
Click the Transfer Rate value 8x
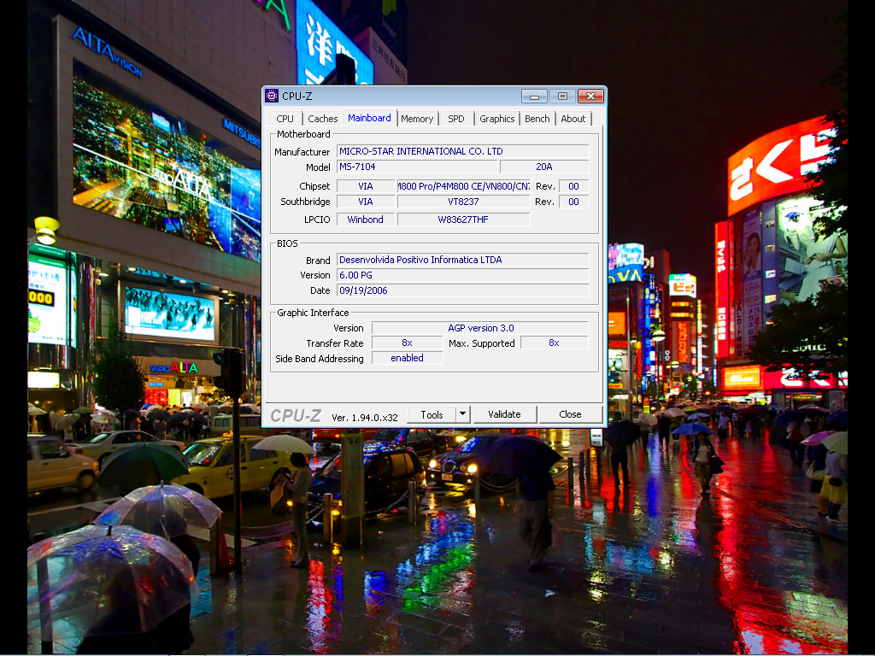407,343
